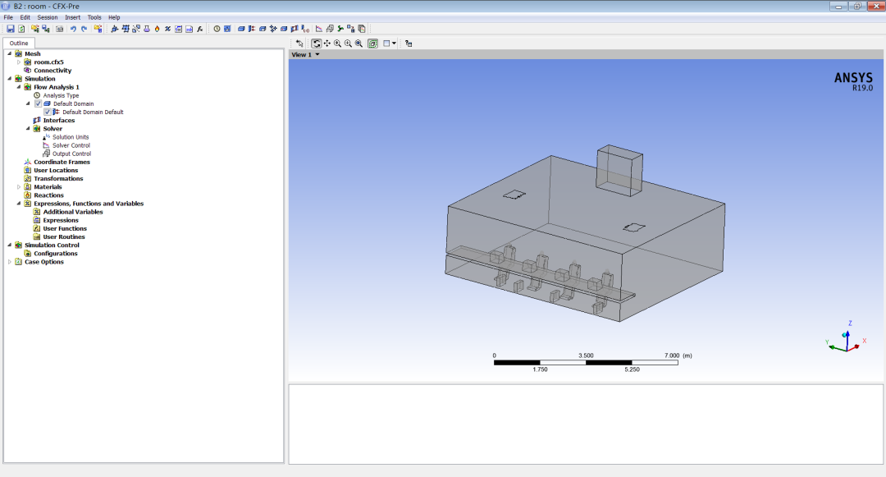Screen dimensions: 886x477
Task: Select Expressions in the tree
Action: [61, 220]
